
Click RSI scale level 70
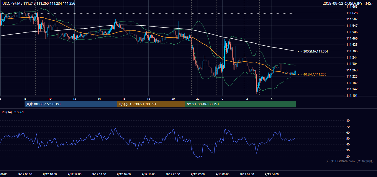[348, 127]
